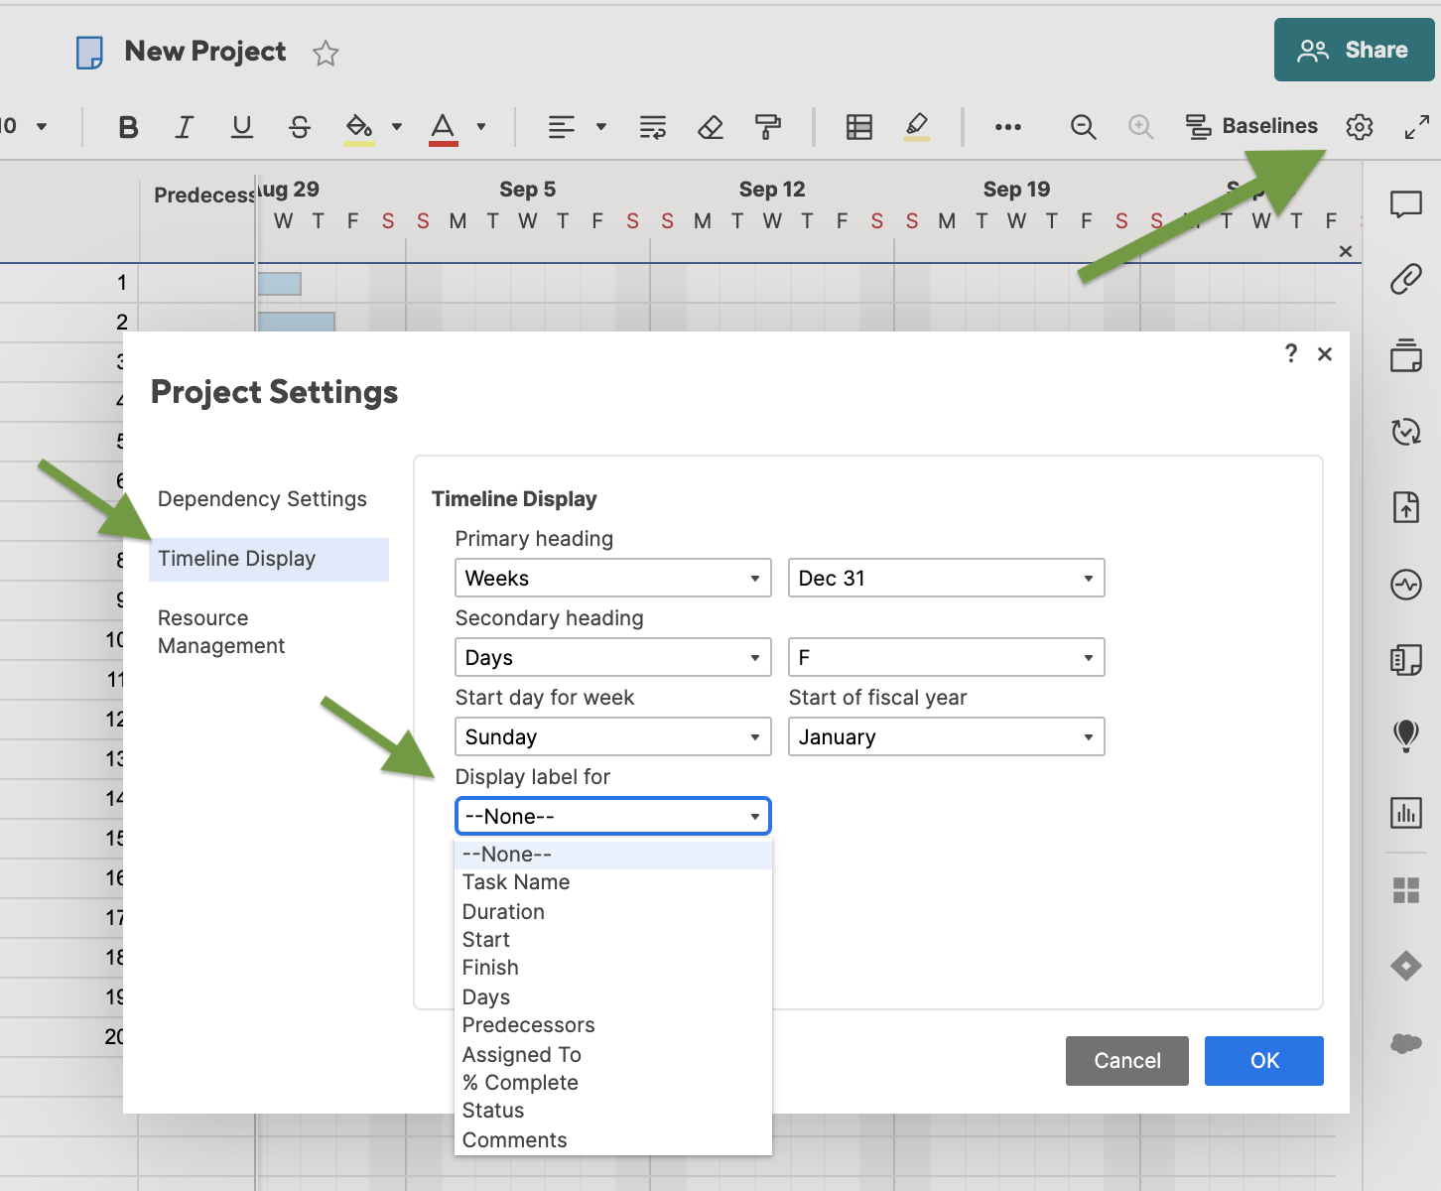
Task: Open the Display label for dropdown
Action: pos(611,816)
